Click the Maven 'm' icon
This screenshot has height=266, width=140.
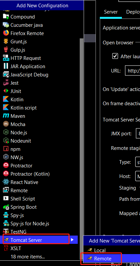6,116
